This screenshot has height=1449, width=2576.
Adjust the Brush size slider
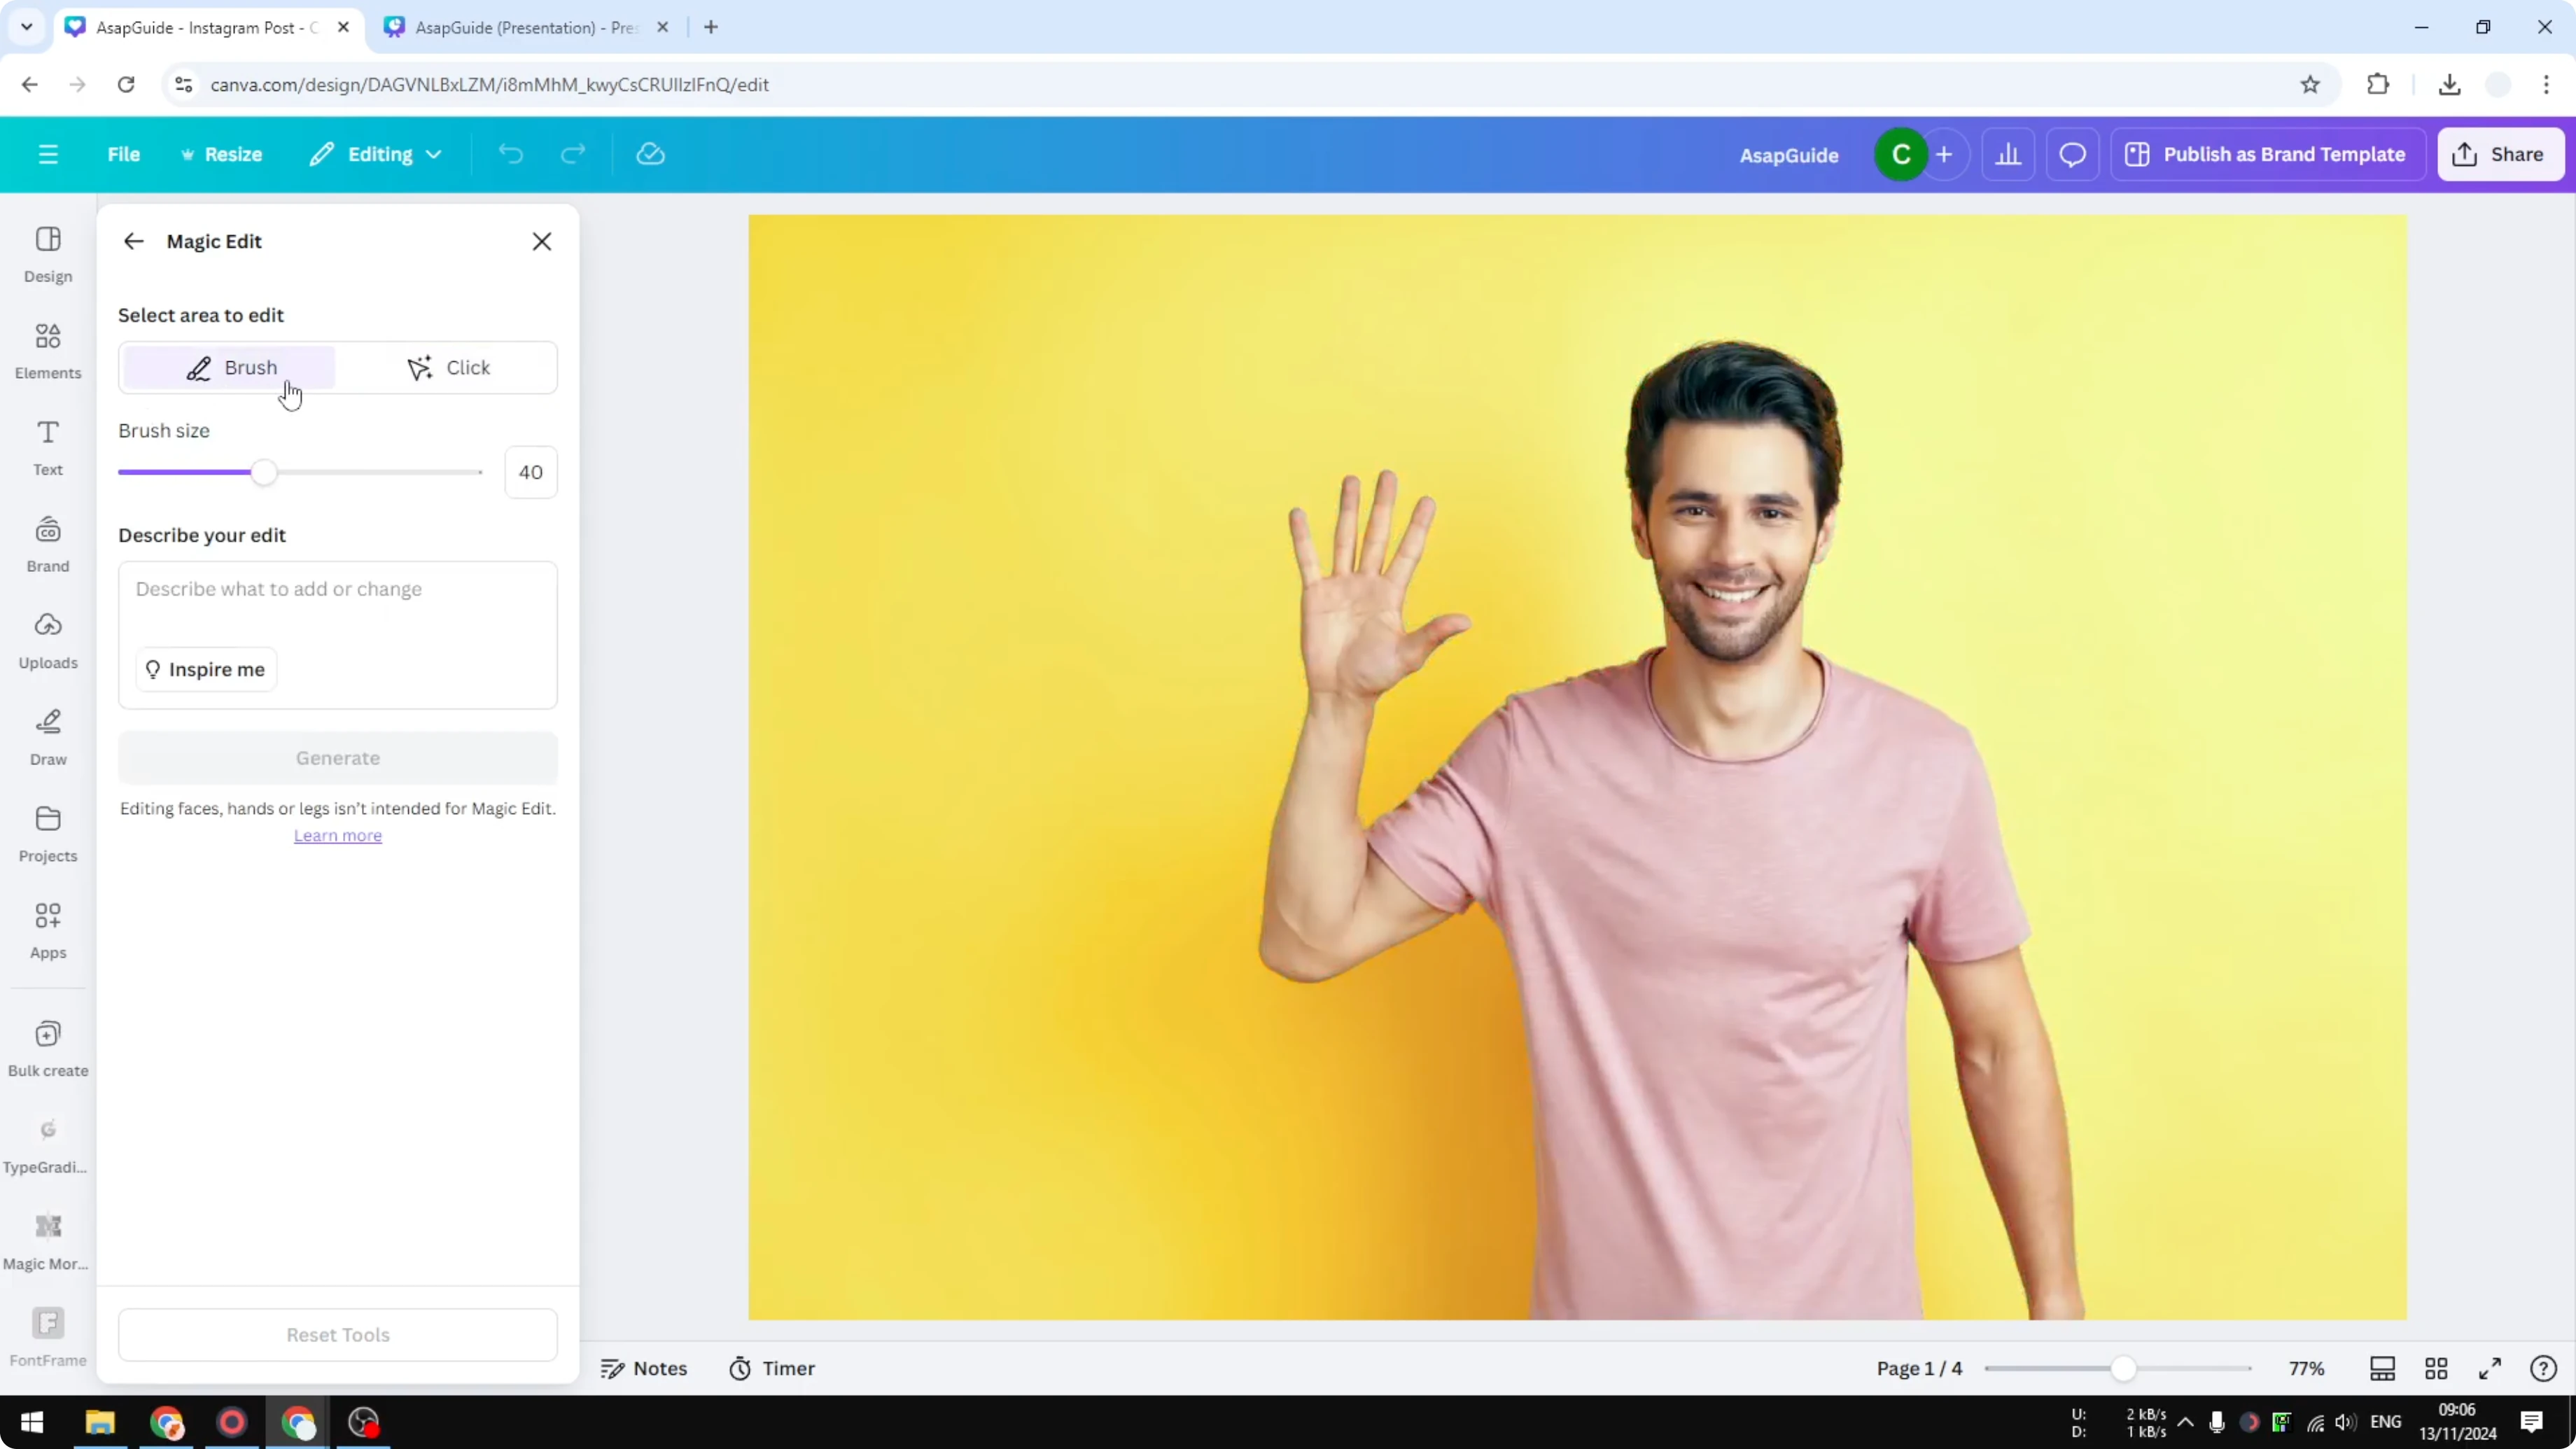[264, 471]
